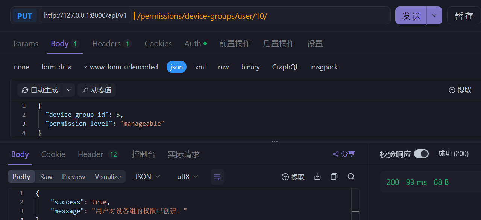Select the request Body tab
481x220 pixels.
click(65, 44)
